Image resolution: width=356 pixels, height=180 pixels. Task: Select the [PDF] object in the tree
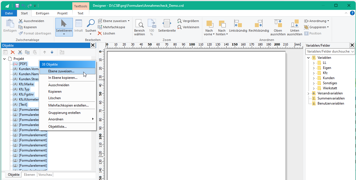click(23, 64)
